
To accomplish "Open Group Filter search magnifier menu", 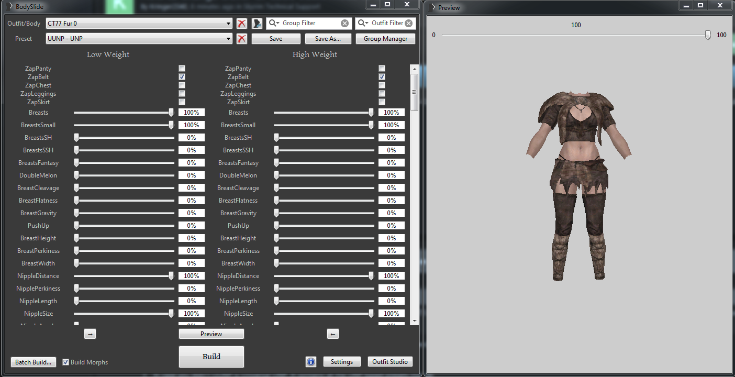I will click(274, 23).
